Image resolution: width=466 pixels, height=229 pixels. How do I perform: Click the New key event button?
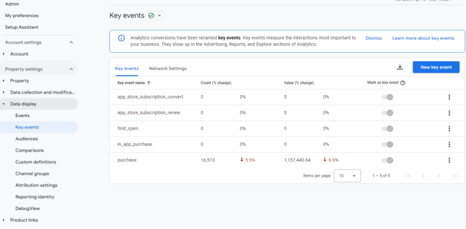(x=436, y=67)
